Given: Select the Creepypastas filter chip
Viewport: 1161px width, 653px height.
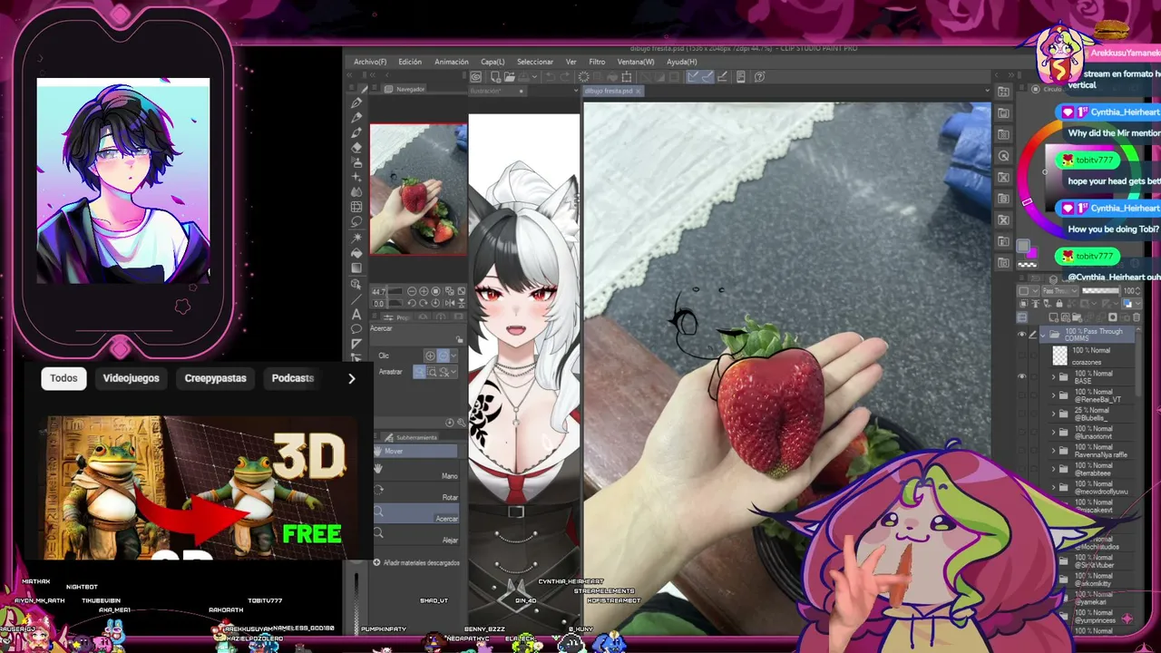Looking at the screenshot, I should pyautogui.click(x=216, y=378).
